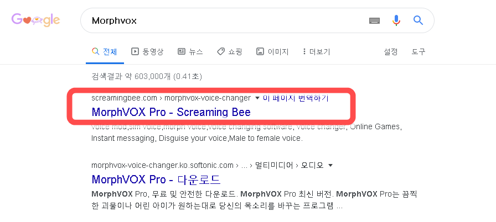The width and height of the screenshot is (496, 222).
Task: Click the search box containing Morphvox
Action: click(x=257, y=20)
